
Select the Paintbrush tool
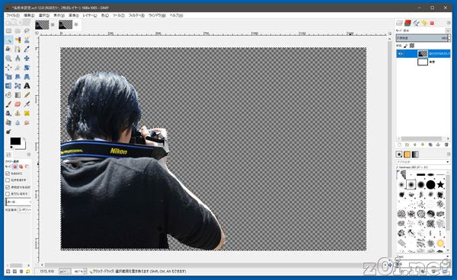click(x=8, y=104)
